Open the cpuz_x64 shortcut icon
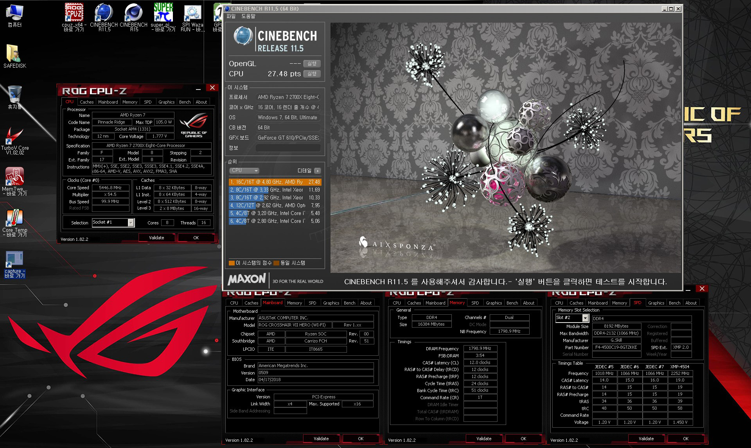 (74, 17)
